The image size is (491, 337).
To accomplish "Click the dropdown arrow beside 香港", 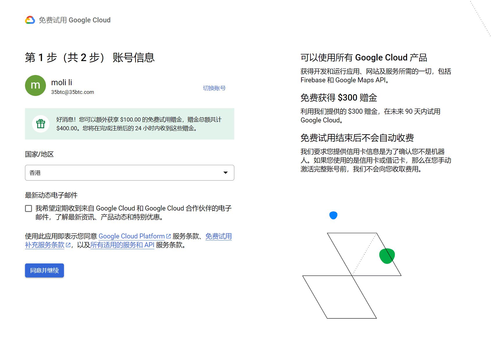I will (x=225, y=173).
